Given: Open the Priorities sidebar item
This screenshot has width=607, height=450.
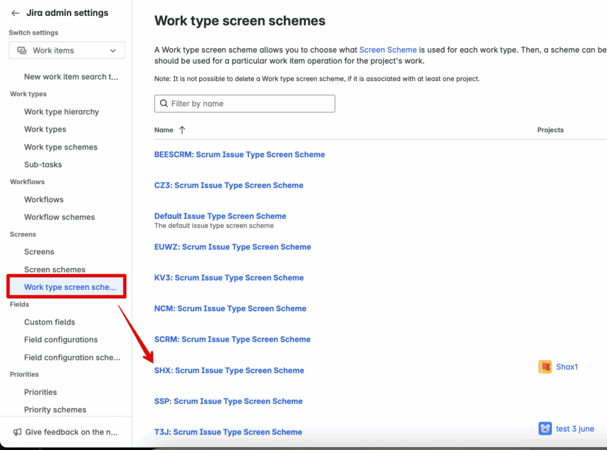Looking at the screenshot, I should tap(40, 392).
